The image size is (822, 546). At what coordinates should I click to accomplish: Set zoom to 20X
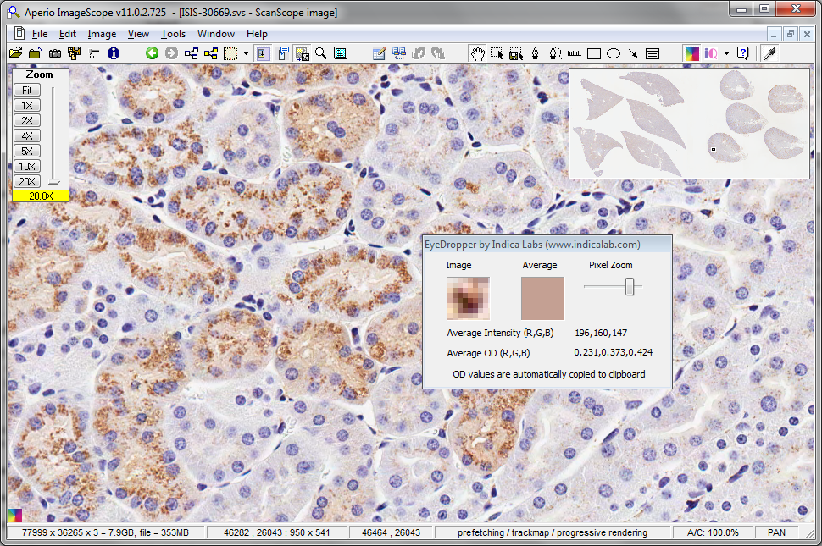27,181
